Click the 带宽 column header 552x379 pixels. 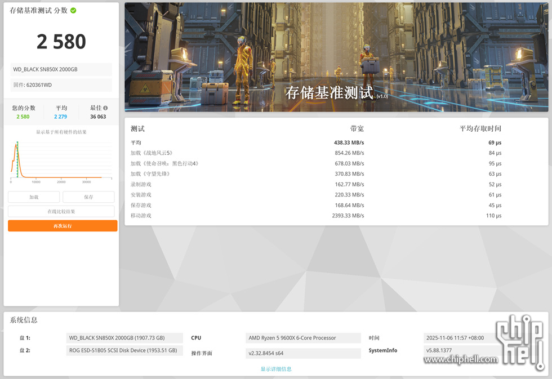click(x=357, y=128)
